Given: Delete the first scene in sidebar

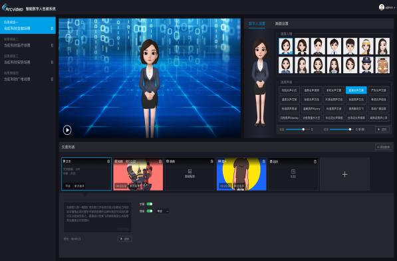Looking at the screenshot, I should click(x=52, y=29).
